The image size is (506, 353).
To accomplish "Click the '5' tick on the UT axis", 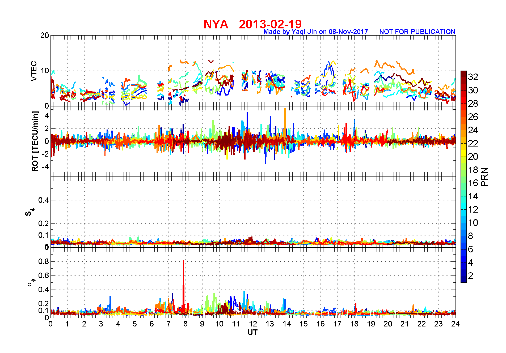I will 135,324.
